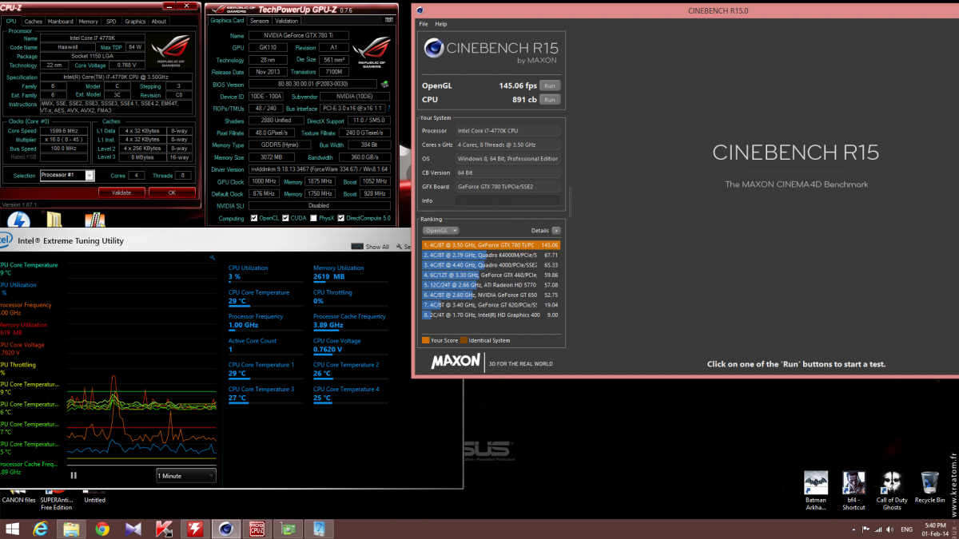Open Visual Studio taskbar icon
The width and height of the screenshot is (959, 539).
133,528
